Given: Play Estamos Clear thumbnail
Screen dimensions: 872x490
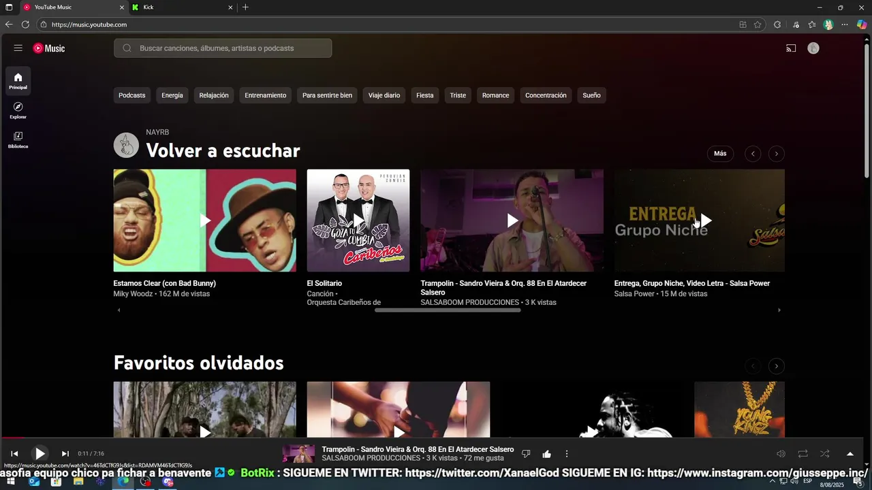Looking at the screenshot, I should (x=205, y=220).
